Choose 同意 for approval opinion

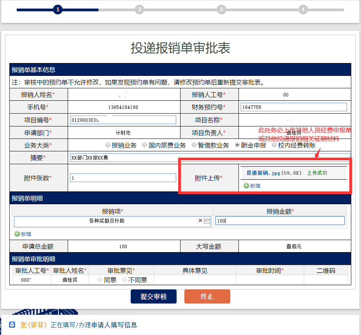click(x=100, y=280)
